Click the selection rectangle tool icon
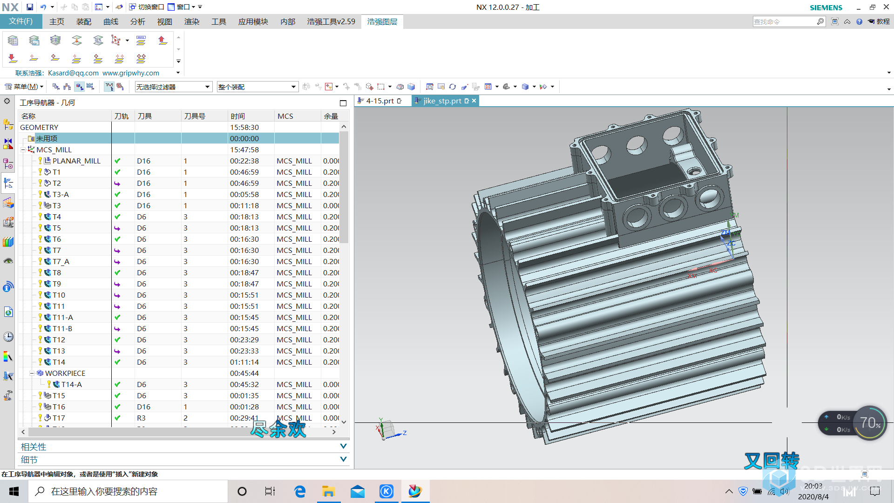Viewport: 894px width, 503px height. pyautogui.click(x=381, y=87)
